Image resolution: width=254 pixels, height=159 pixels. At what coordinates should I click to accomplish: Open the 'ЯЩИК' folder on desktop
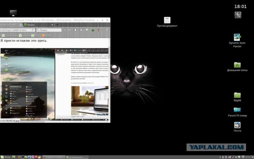pos(237,97)
